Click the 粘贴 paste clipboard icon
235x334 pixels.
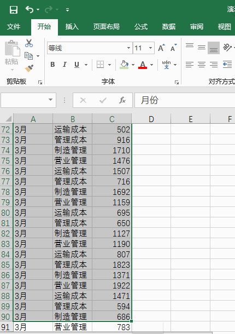point(12,48)
